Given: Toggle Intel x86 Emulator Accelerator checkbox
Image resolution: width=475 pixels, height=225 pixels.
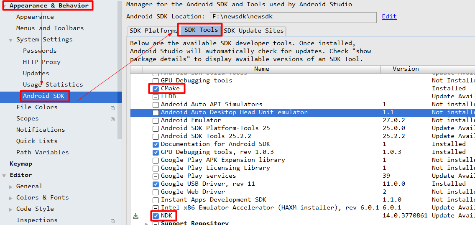Looking at the screenshot, I should pos(156,208).
